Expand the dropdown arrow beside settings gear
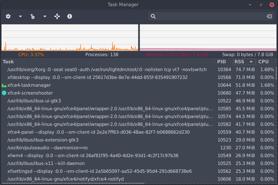 click(x=20, y=16)
